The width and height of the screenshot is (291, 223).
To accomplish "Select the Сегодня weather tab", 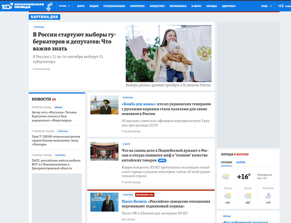I will tap(226, 162).
